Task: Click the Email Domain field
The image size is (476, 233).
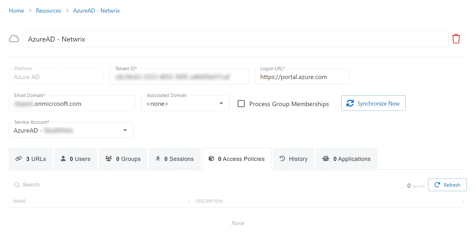Action: pos(72,103)
